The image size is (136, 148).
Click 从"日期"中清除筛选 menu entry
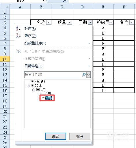tap(44, 52)
